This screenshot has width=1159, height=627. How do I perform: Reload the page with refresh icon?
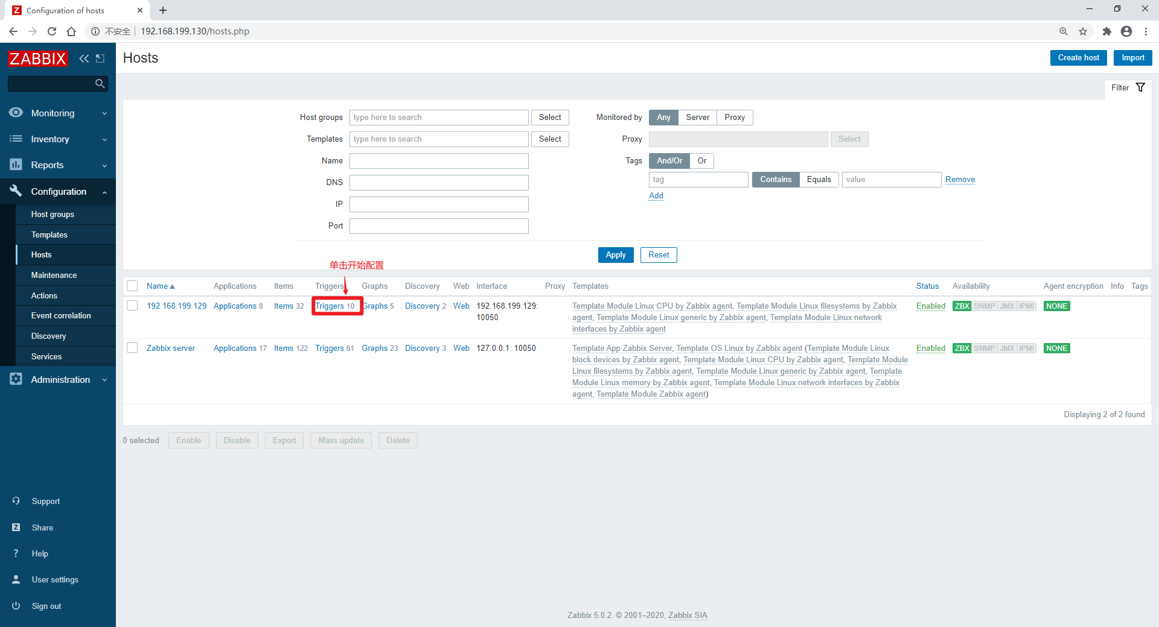[x=52, y=31]
